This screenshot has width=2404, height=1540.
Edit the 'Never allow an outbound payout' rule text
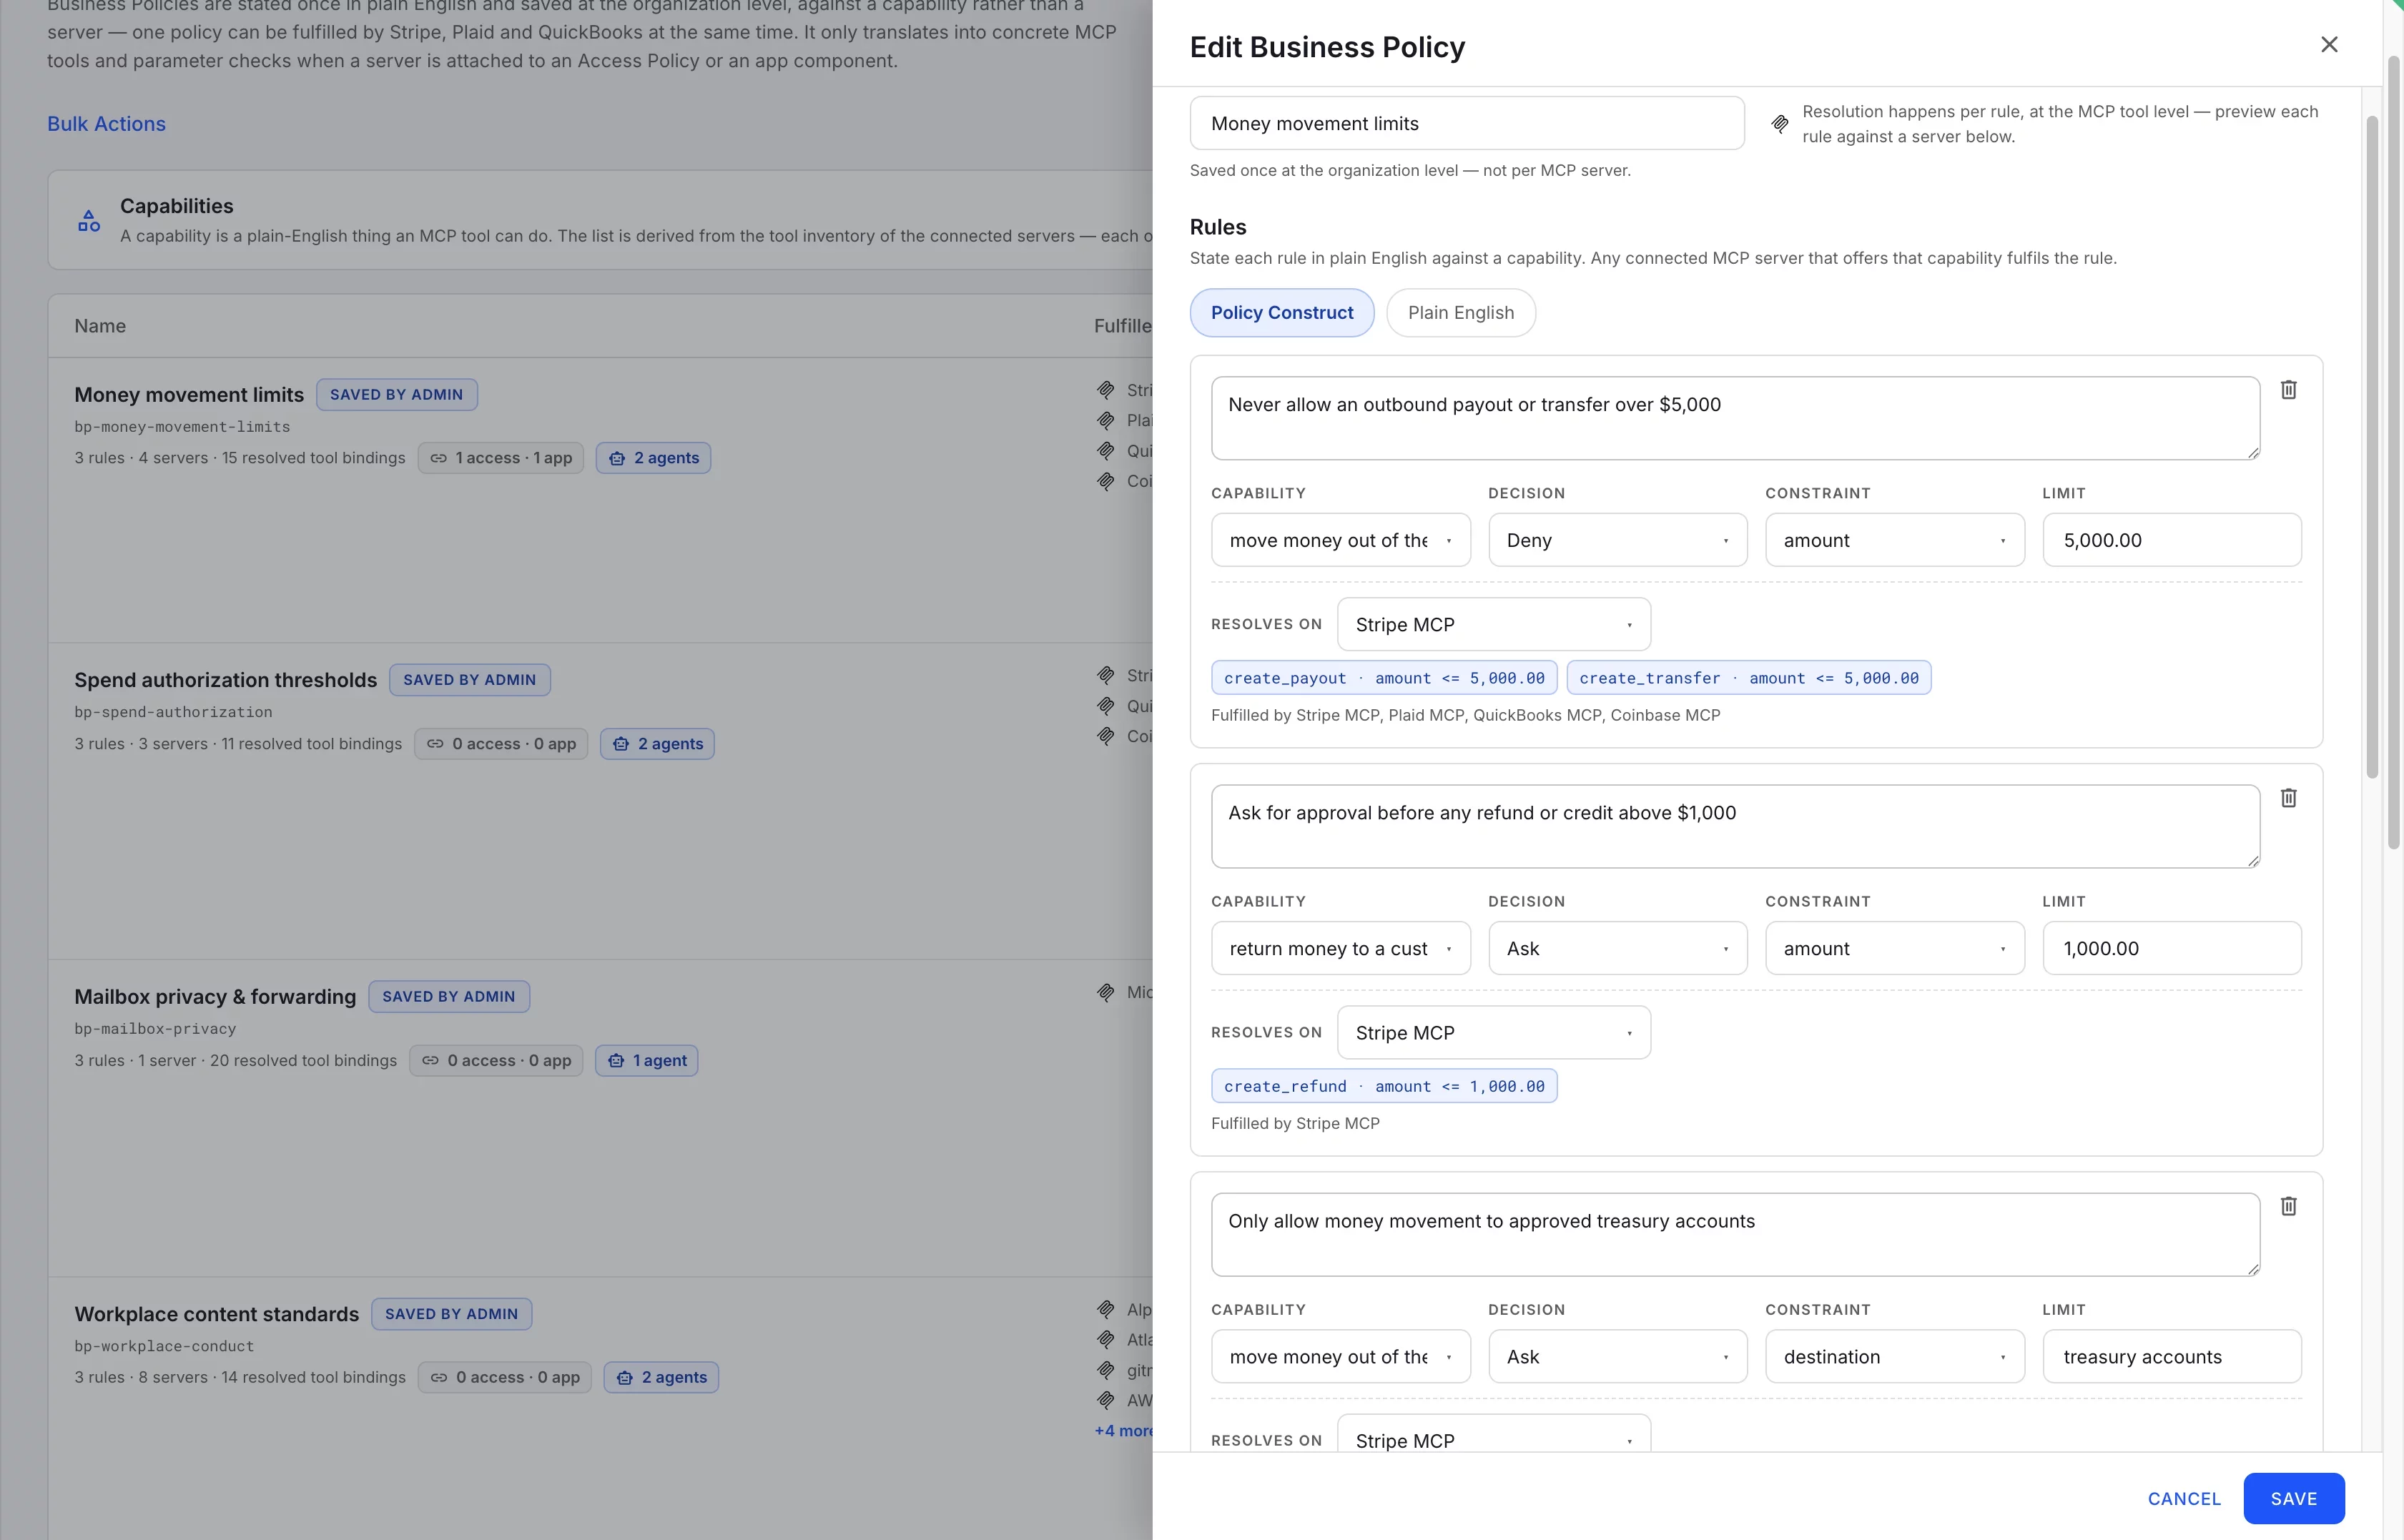tap(1735, 418)
